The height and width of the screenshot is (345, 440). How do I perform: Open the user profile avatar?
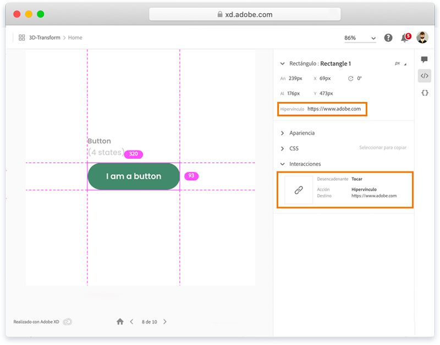pyautogui.click(x=422, y=37)
